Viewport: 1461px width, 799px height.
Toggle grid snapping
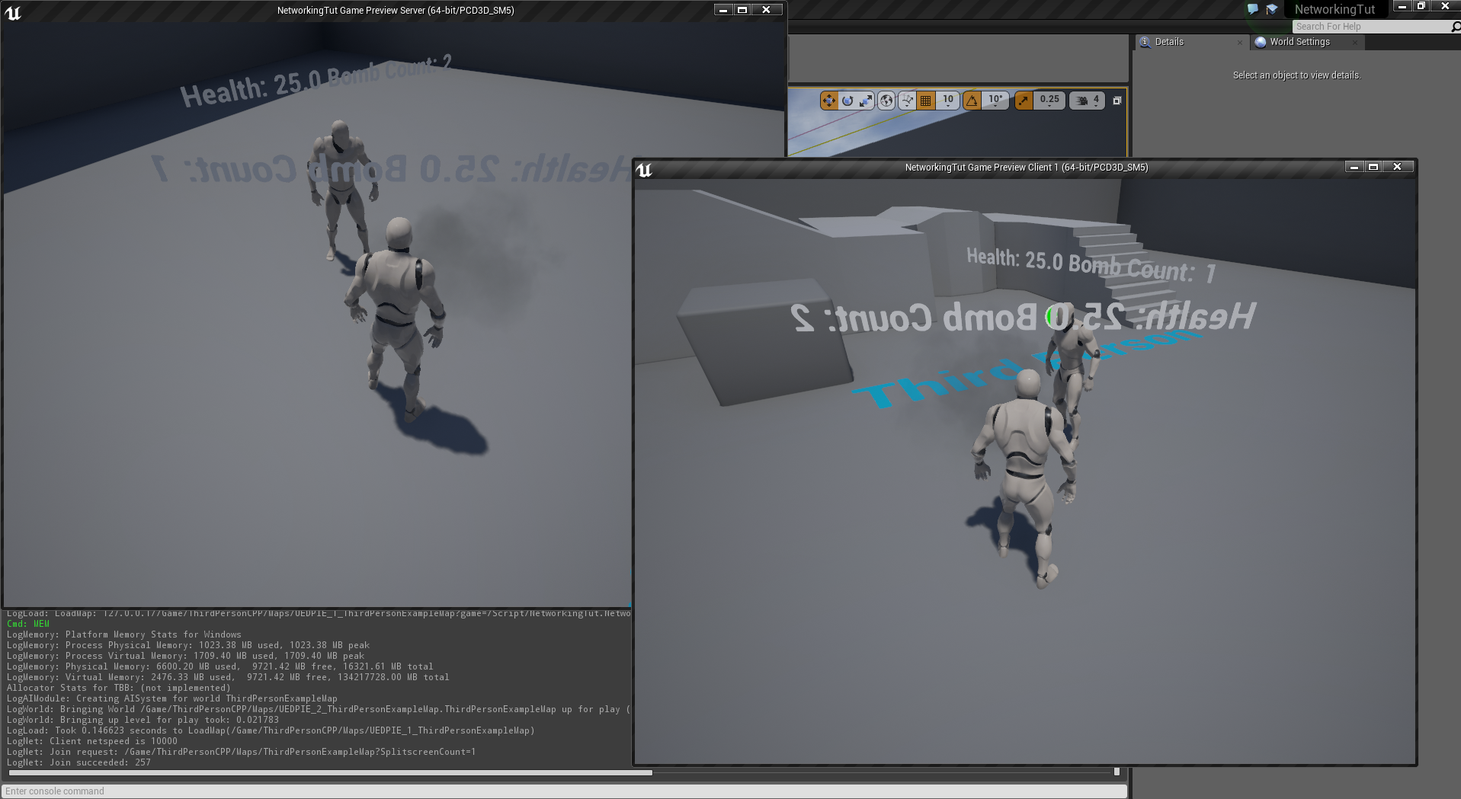tap(926, 100)
